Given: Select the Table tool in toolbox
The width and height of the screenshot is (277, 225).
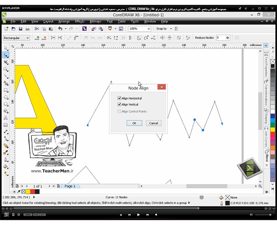Looking at the screenshot, I should [6, 125].
